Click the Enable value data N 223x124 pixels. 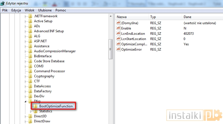pos(185,28)
